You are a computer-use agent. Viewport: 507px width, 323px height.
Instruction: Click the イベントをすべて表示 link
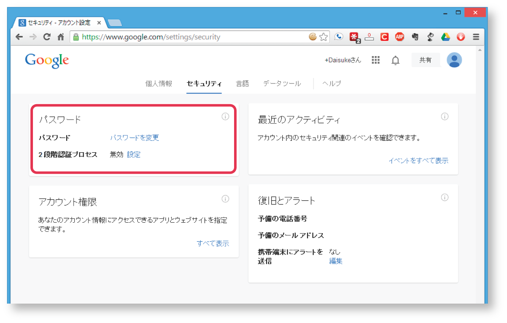[418, 161]
